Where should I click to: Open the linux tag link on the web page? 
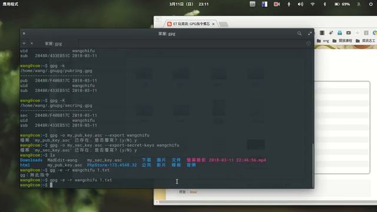tap(193, 192)
